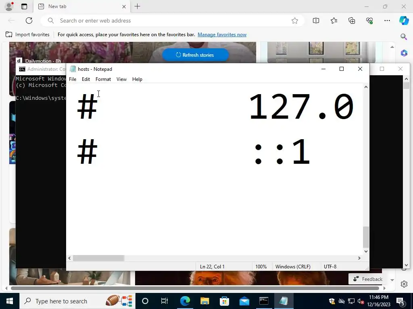Open the Help menu in Notepad

137,79
